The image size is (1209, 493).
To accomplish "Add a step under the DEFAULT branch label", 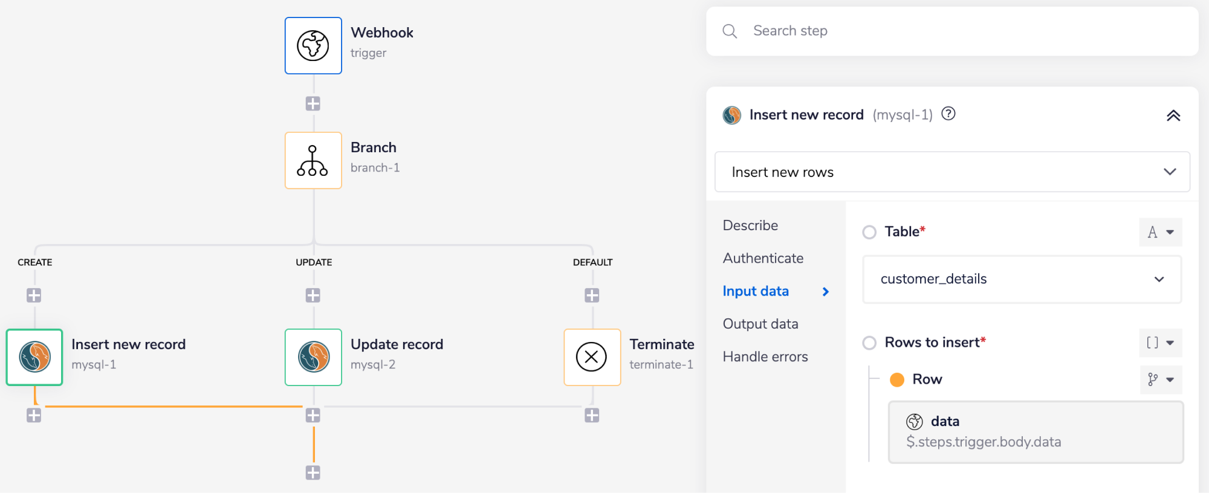I will (592, 295).
